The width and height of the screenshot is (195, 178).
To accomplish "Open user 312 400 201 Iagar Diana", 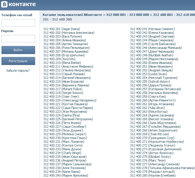I will click(62, 29).
